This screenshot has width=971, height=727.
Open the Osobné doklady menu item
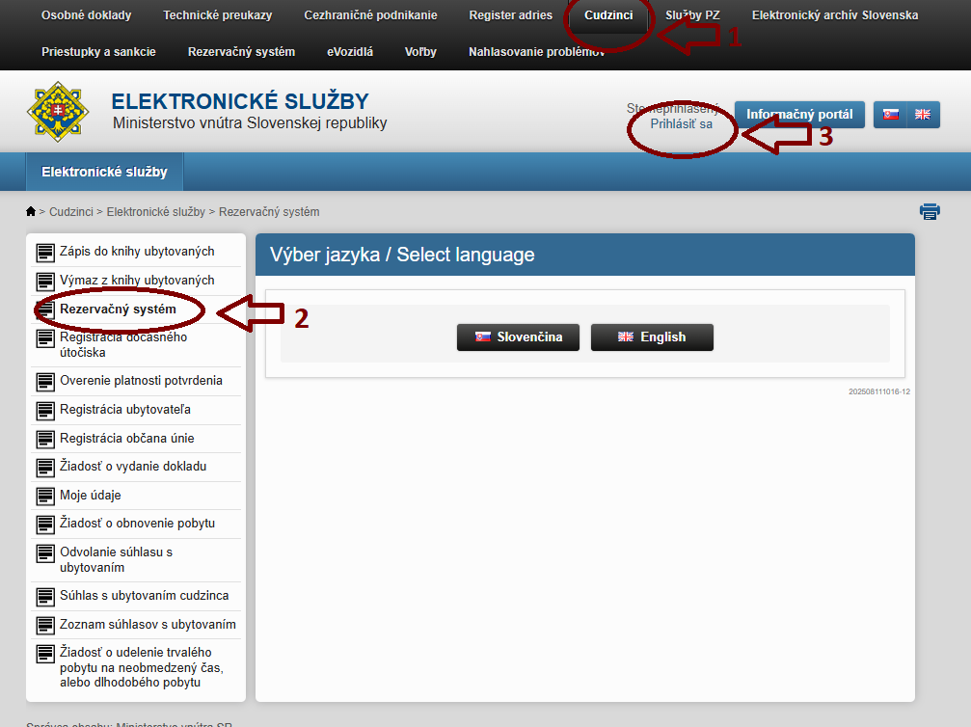86,15
